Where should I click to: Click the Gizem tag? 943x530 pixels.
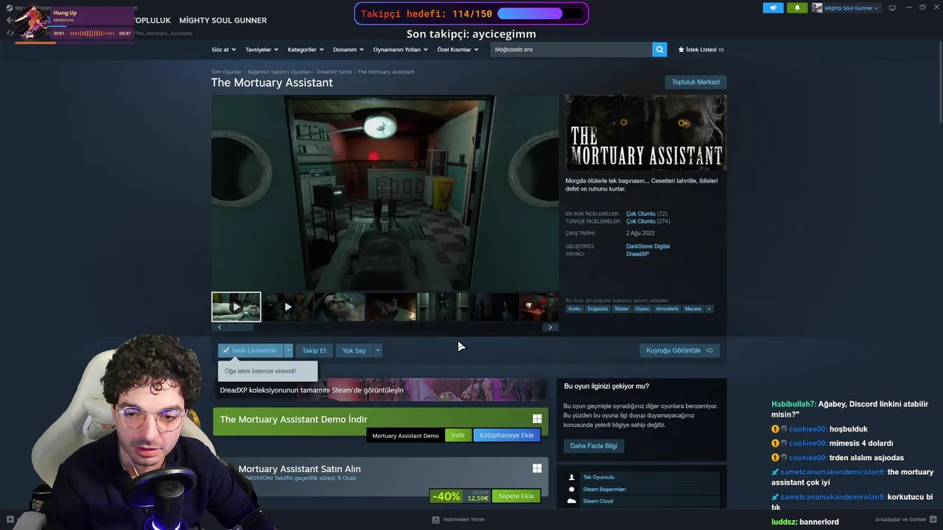(642, 308)
